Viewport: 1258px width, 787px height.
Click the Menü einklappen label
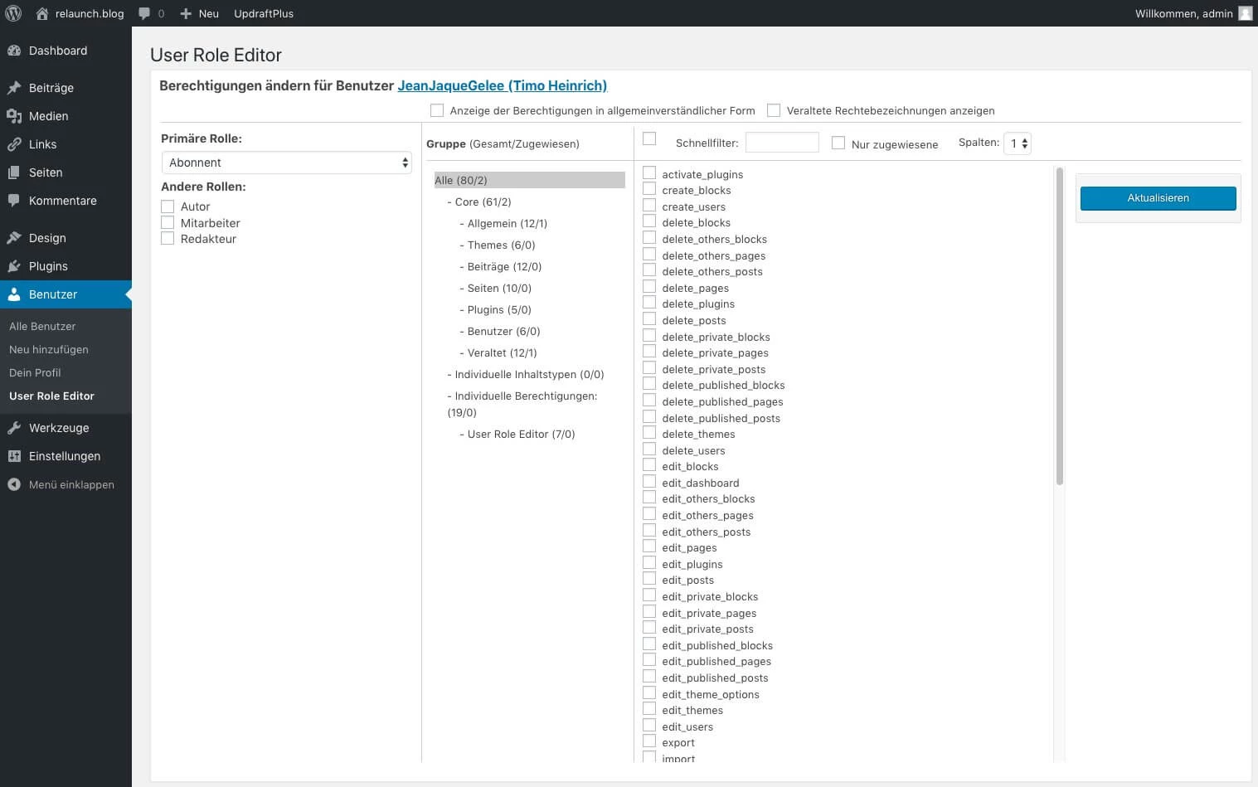coord(71,484)
